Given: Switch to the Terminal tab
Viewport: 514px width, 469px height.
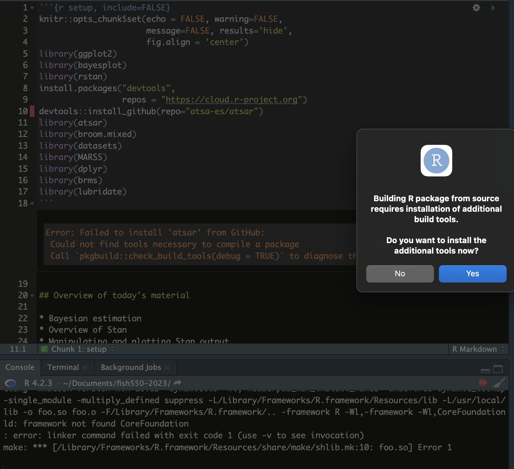Looking at the screenshot, I should pos(63,367).
